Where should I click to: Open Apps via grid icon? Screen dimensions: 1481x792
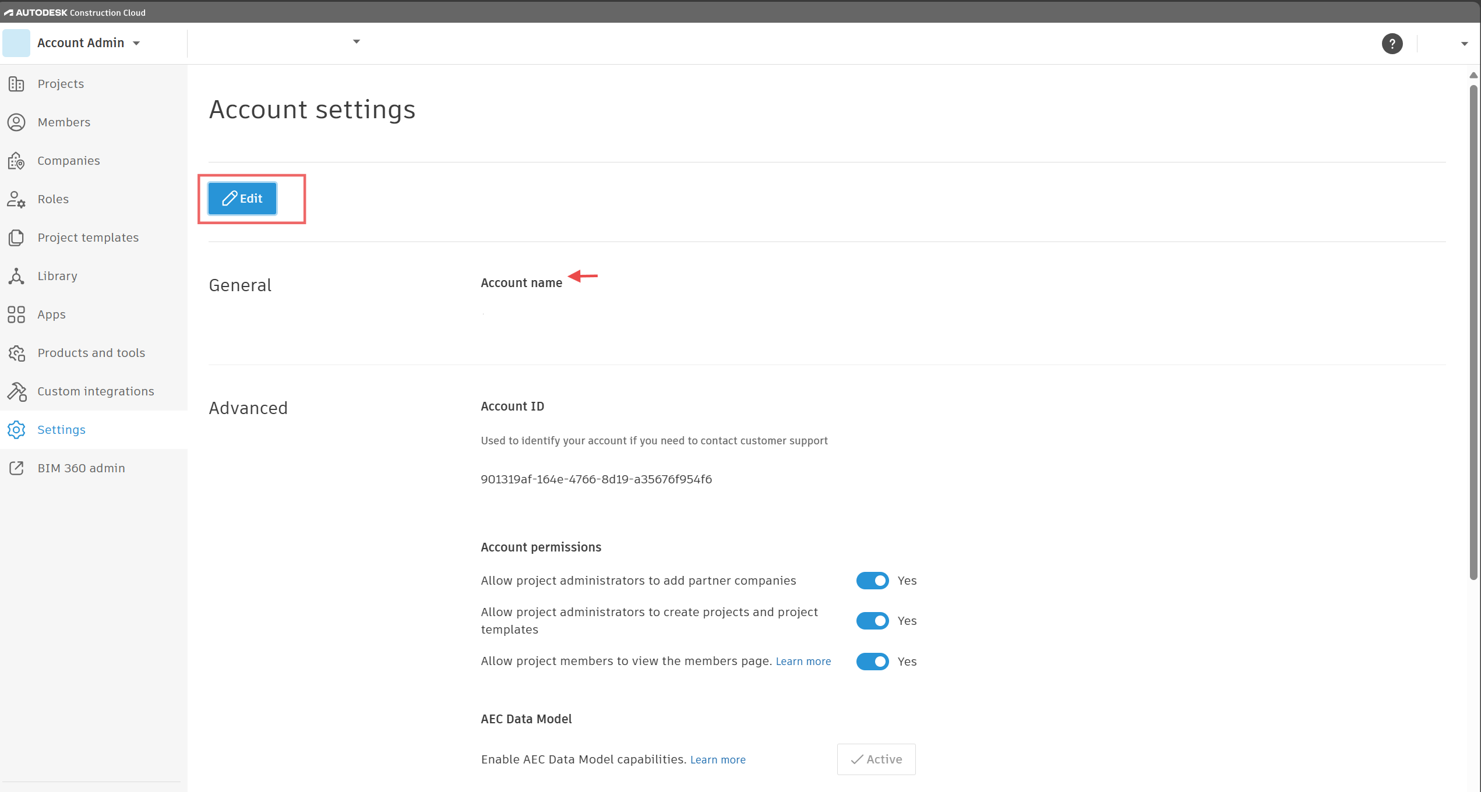[16, 314]
